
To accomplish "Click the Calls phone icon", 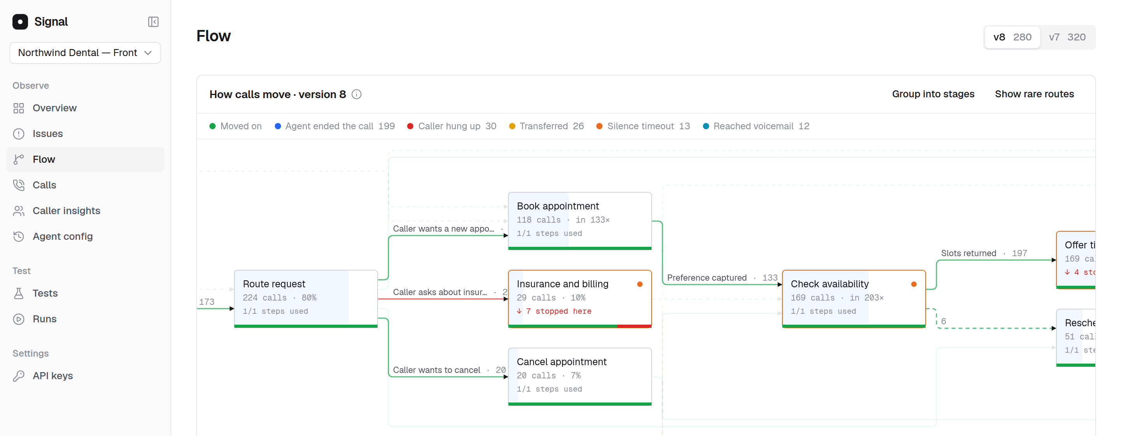I will point(19,185).
